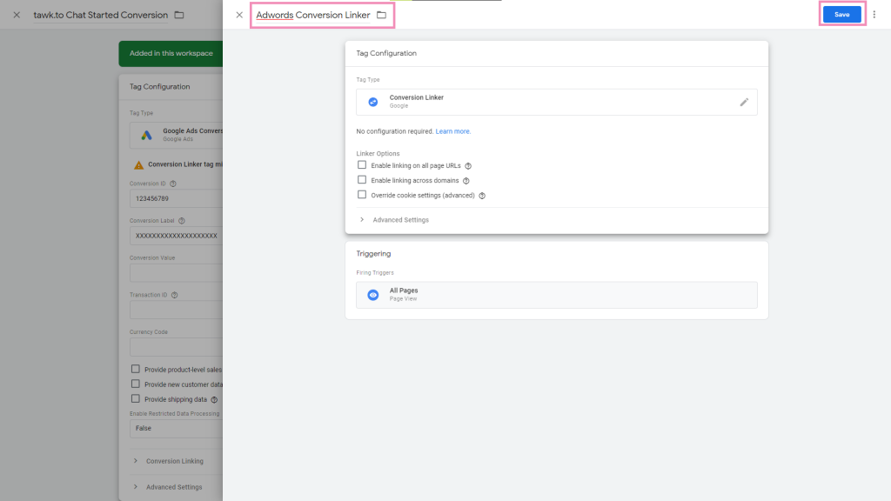Enable linking on all page URLs checkbox
The width and height of the screenshot is (891, 501).
tap(362, 164)
